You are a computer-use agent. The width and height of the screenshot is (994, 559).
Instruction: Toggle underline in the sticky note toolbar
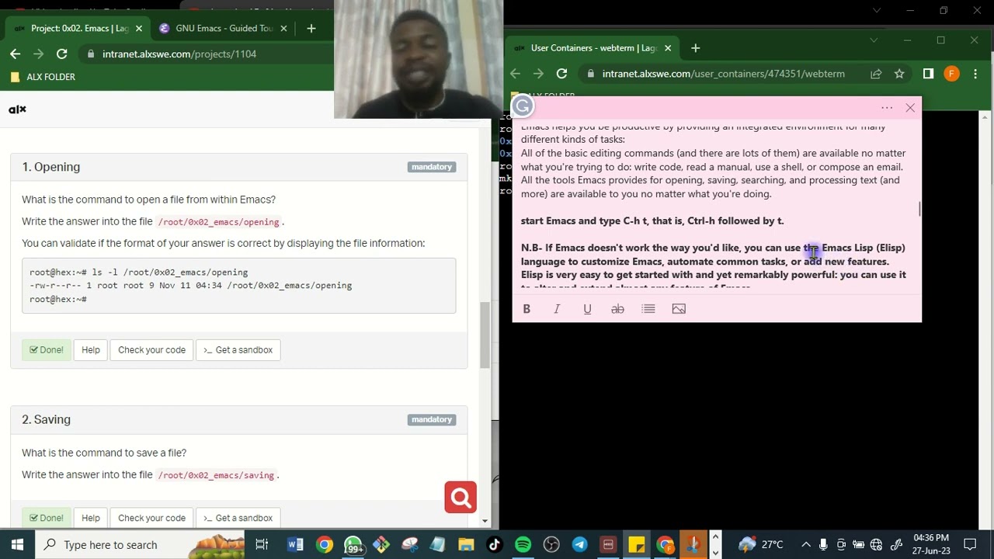[x=587, y=309]
